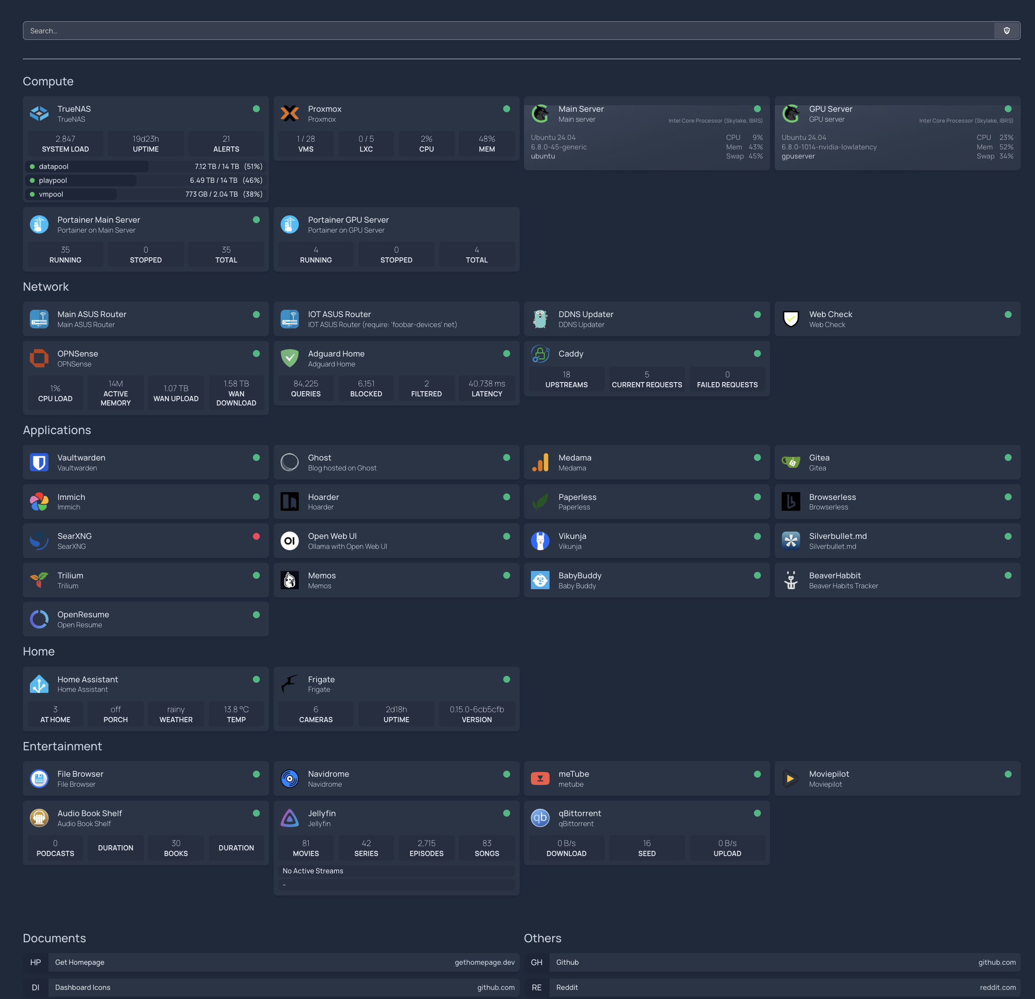Click the IOT ASUS Router icon
1035x999 pixels.
(289, 319)
